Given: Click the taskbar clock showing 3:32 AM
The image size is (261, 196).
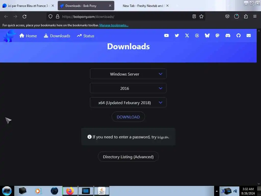Looking at the screenshot, I should (x=248, y=191).
